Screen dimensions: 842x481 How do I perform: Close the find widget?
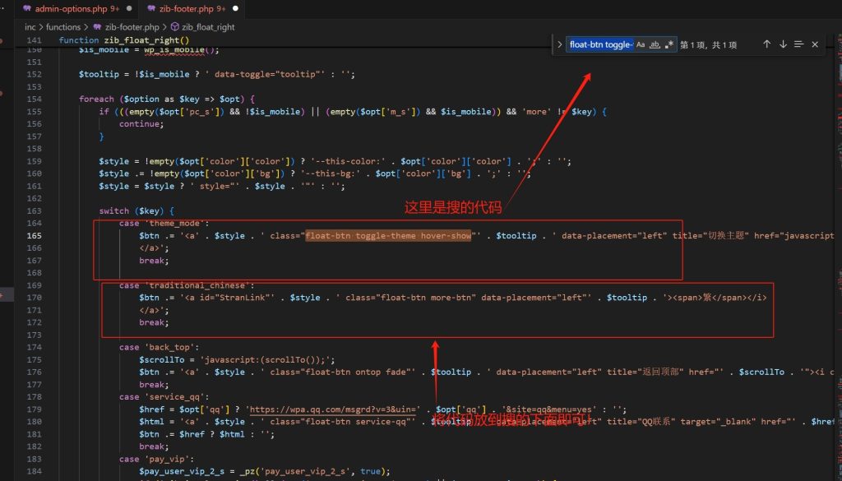815,44
